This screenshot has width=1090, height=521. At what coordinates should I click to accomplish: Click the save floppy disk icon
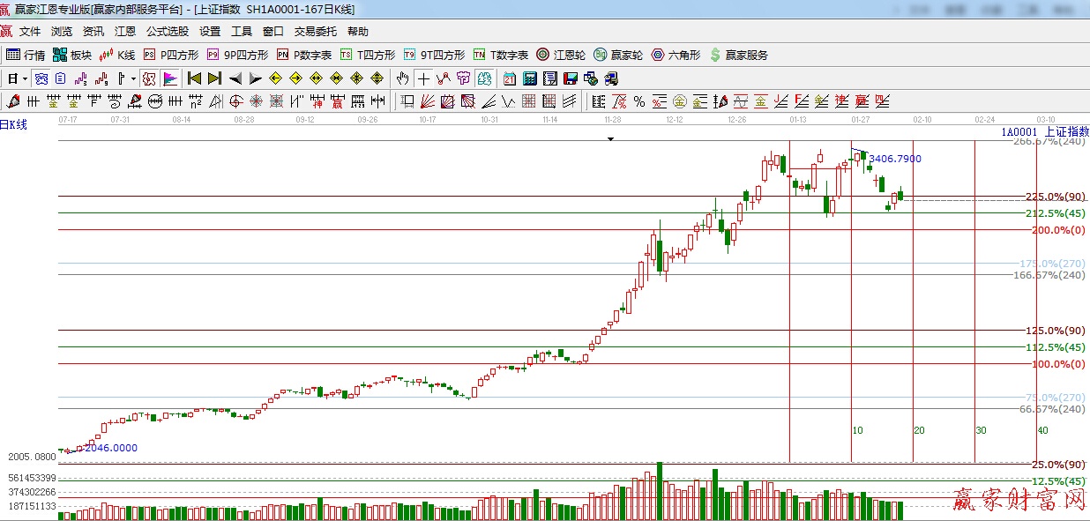tap(571, 78)
